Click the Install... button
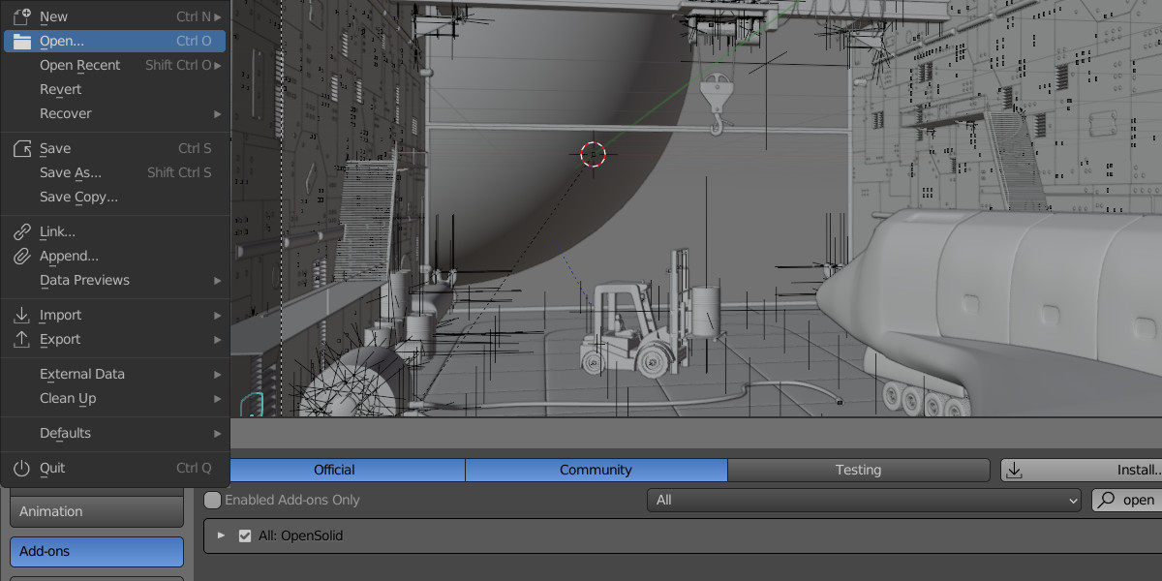 [1081, 470]
